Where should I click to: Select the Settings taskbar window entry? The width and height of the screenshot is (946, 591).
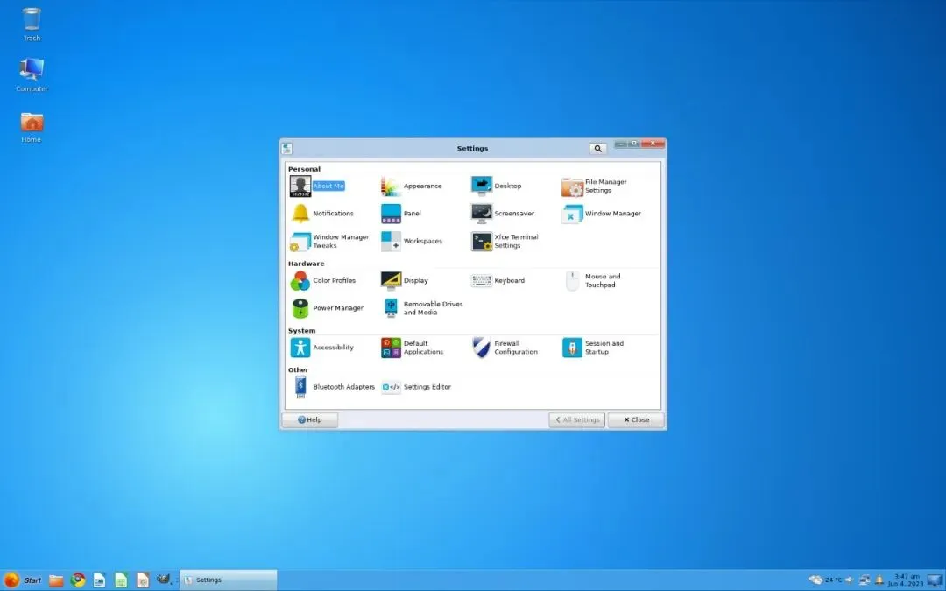click(x=228, y=580)
